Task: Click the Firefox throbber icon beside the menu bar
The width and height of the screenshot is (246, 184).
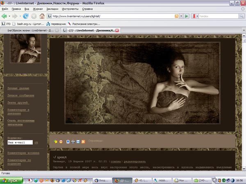Action: [x=243, y=9]
